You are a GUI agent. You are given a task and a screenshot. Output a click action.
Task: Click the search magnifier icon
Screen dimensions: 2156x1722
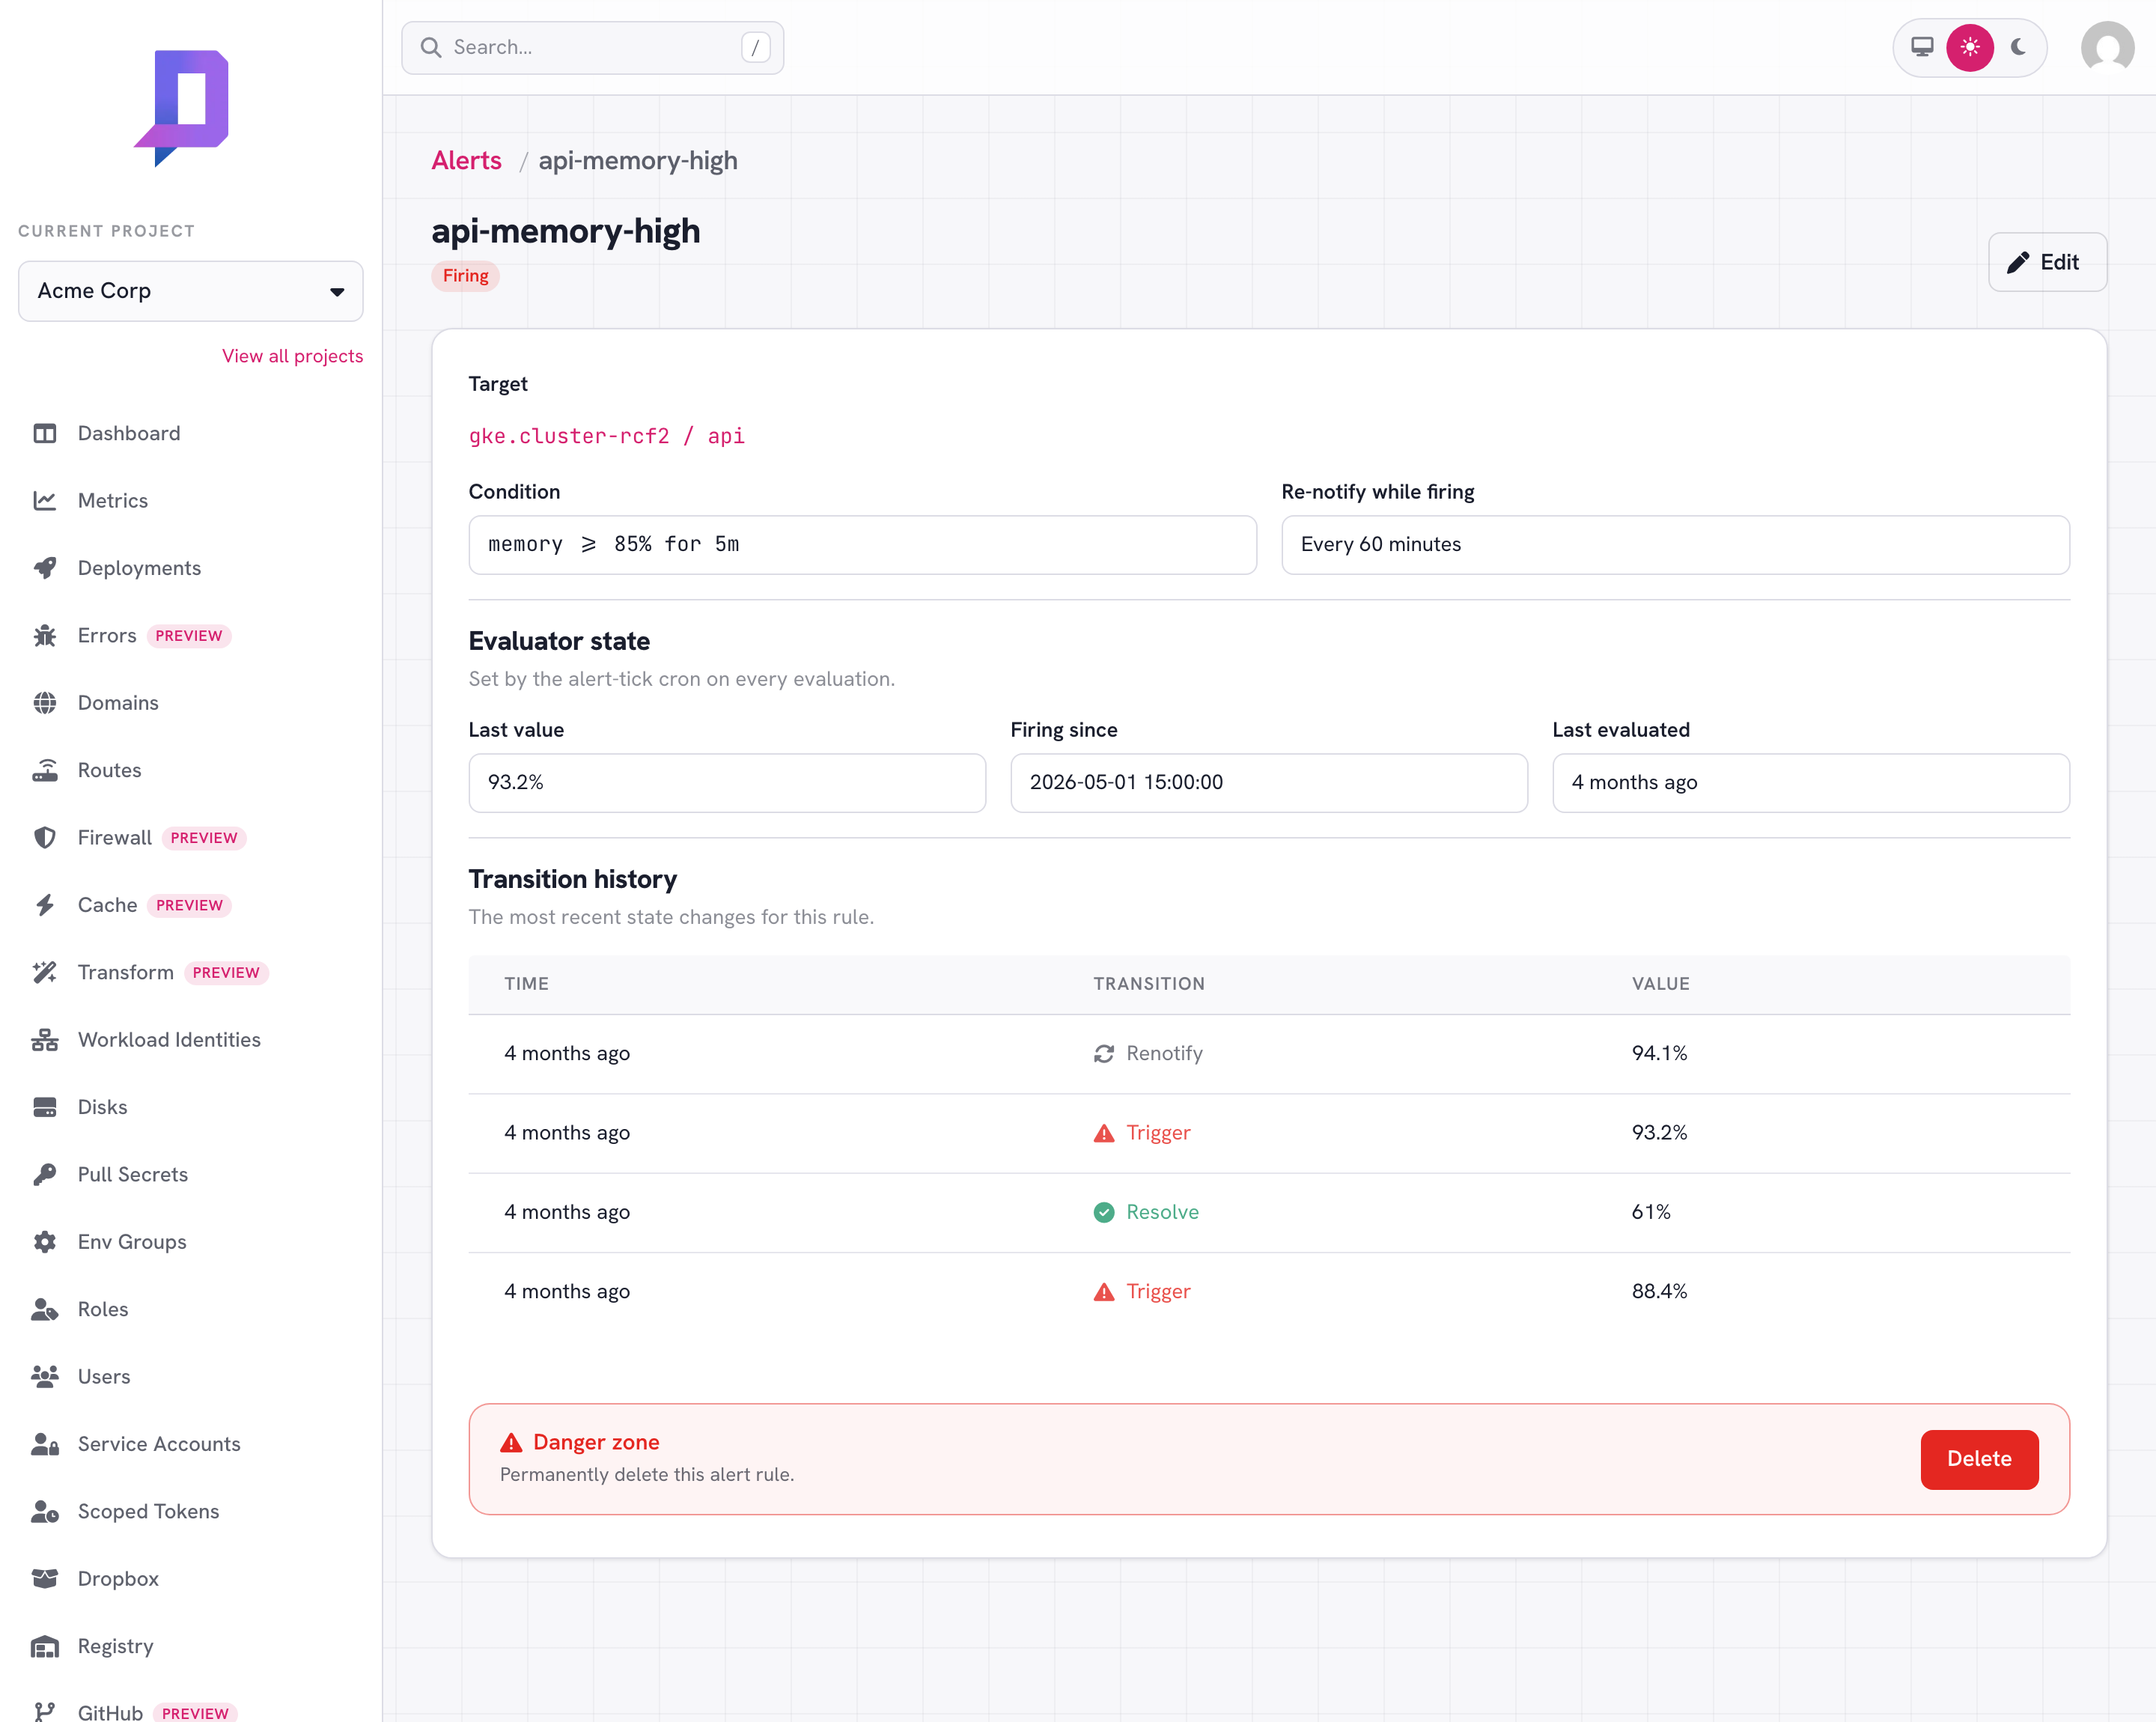[431, 47]
